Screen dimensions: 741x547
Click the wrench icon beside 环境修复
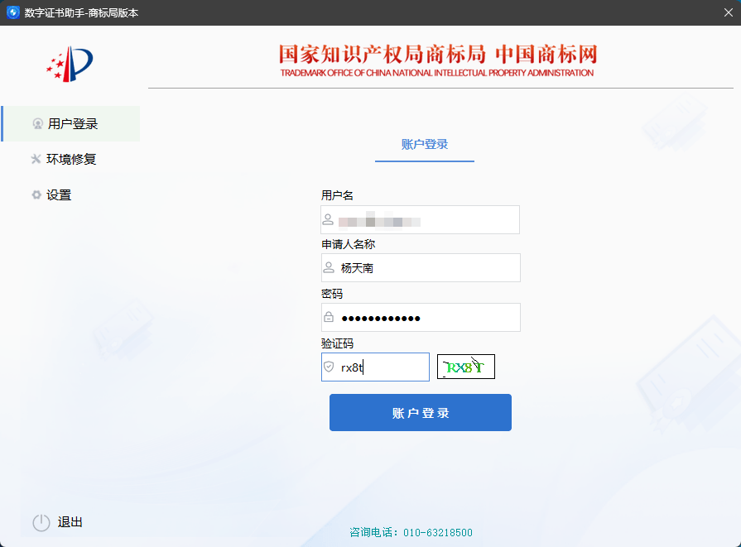(36, 159)
